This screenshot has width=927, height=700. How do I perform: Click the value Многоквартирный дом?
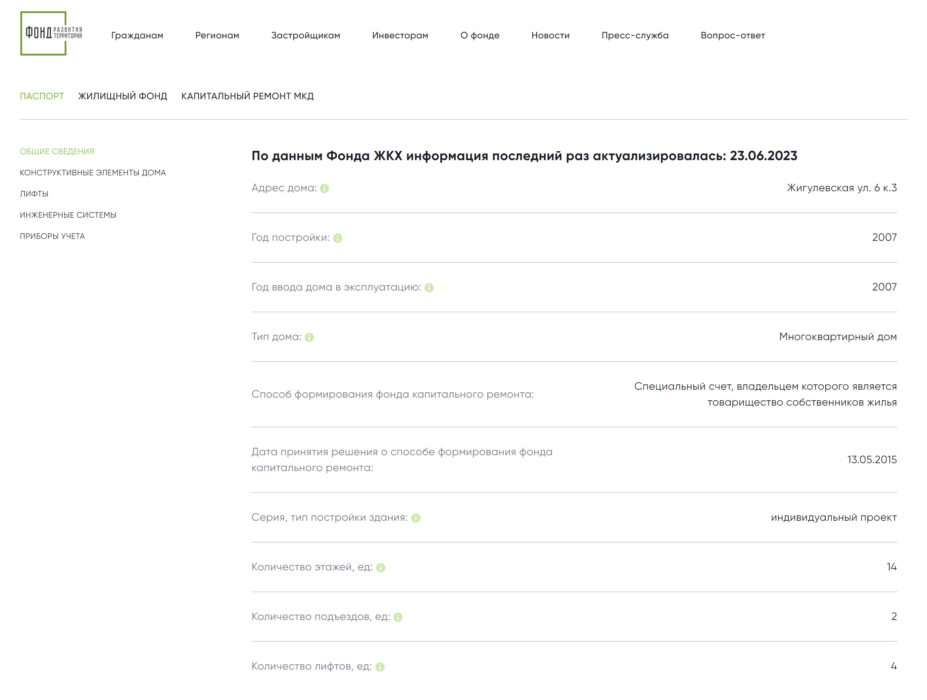(838, 337)
